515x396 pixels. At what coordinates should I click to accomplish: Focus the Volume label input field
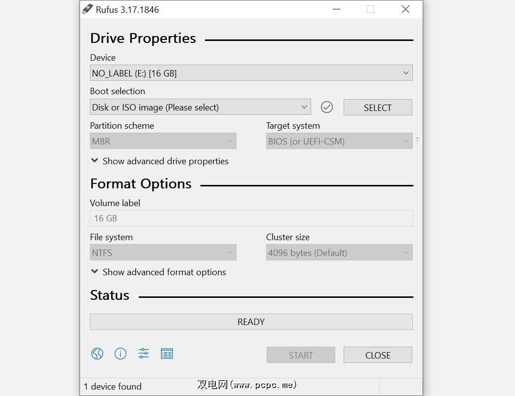(251, 218)
